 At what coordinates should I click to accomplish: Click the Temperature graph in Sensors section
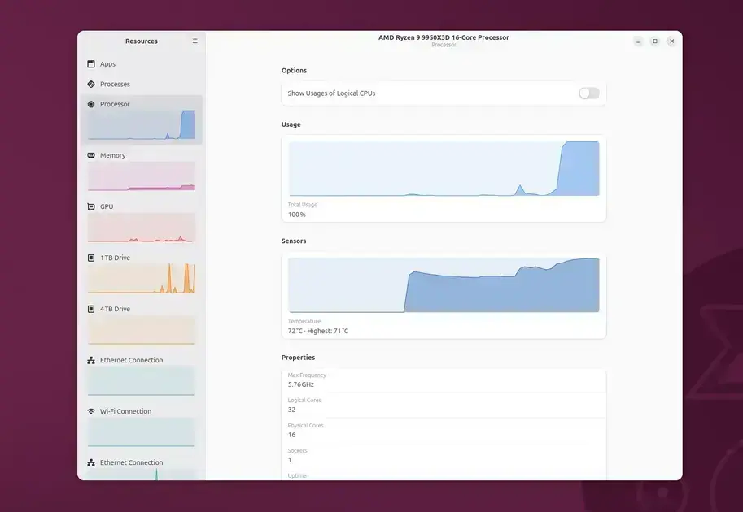(444, 285)
